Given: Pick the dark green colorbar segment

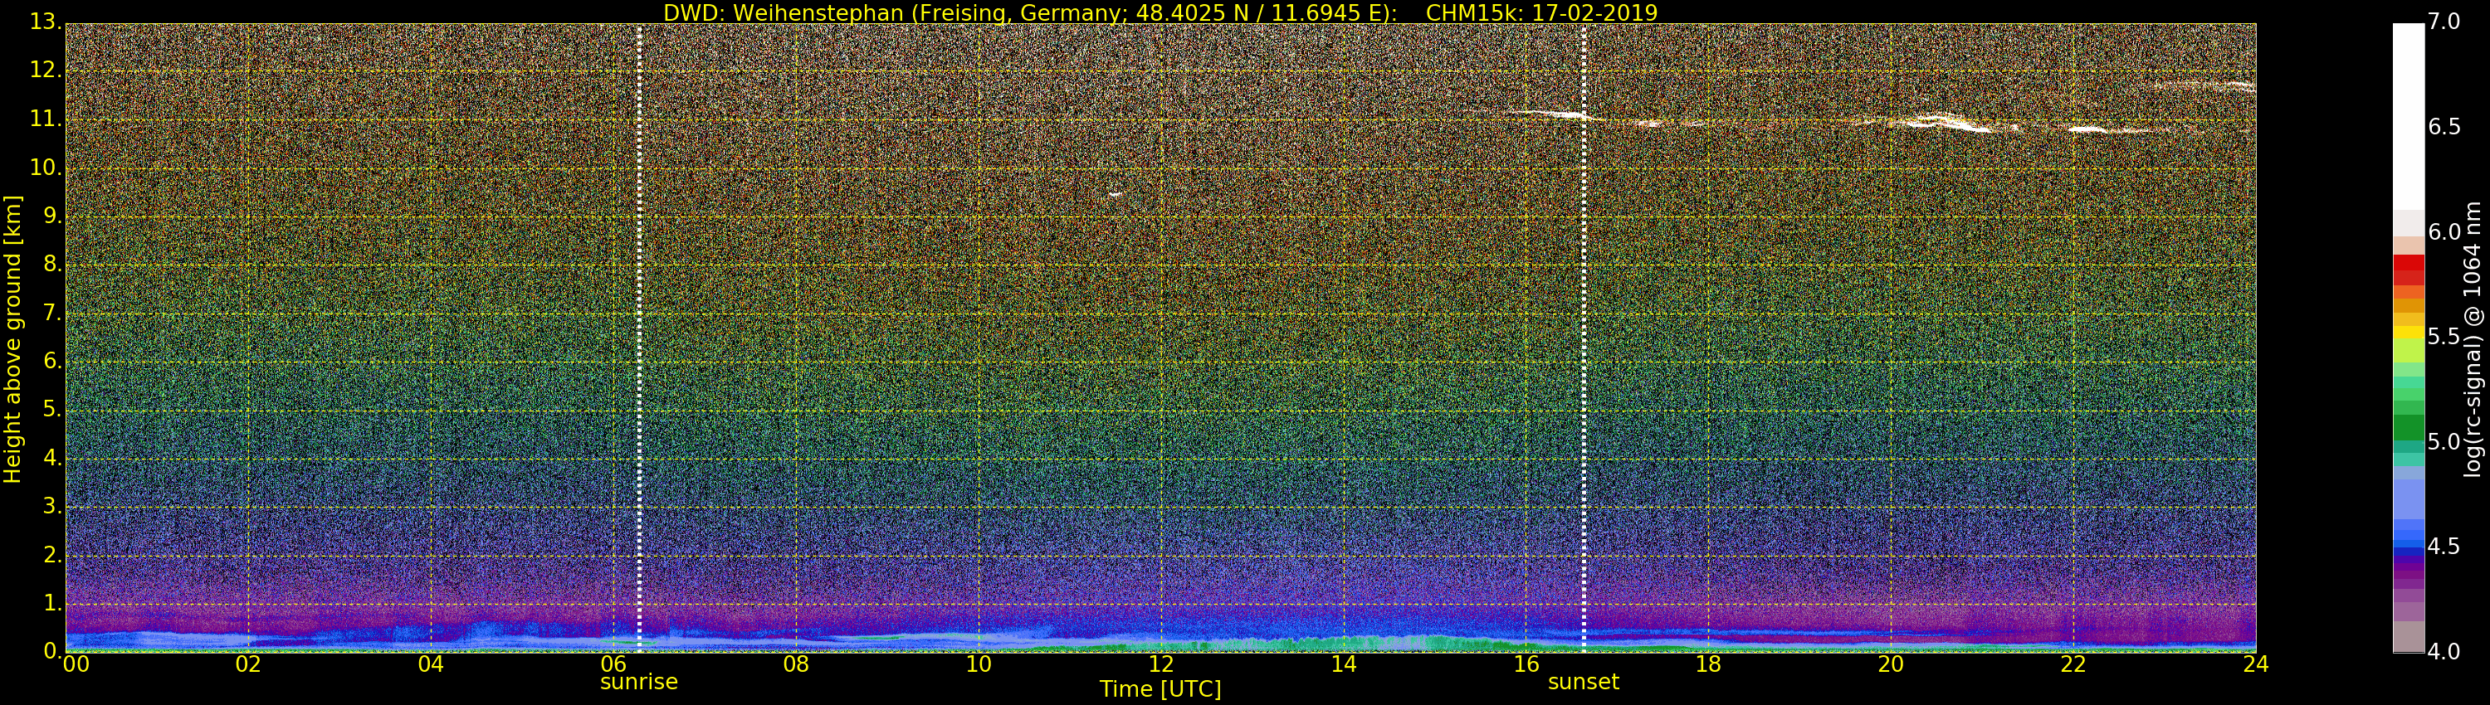Looking at the screenshot, I should tap(2408, 425).
